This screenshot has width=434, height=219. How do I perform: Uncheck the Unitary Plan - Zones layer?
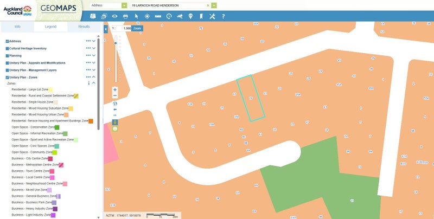pyautogui.click(x=8, y=77)
